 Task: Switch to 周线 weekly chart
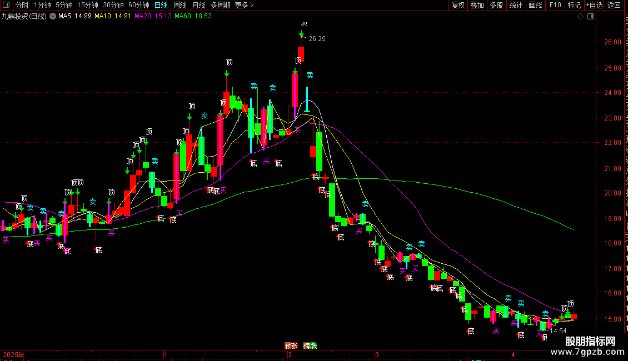pyautogui.click(x=180, y=5)
